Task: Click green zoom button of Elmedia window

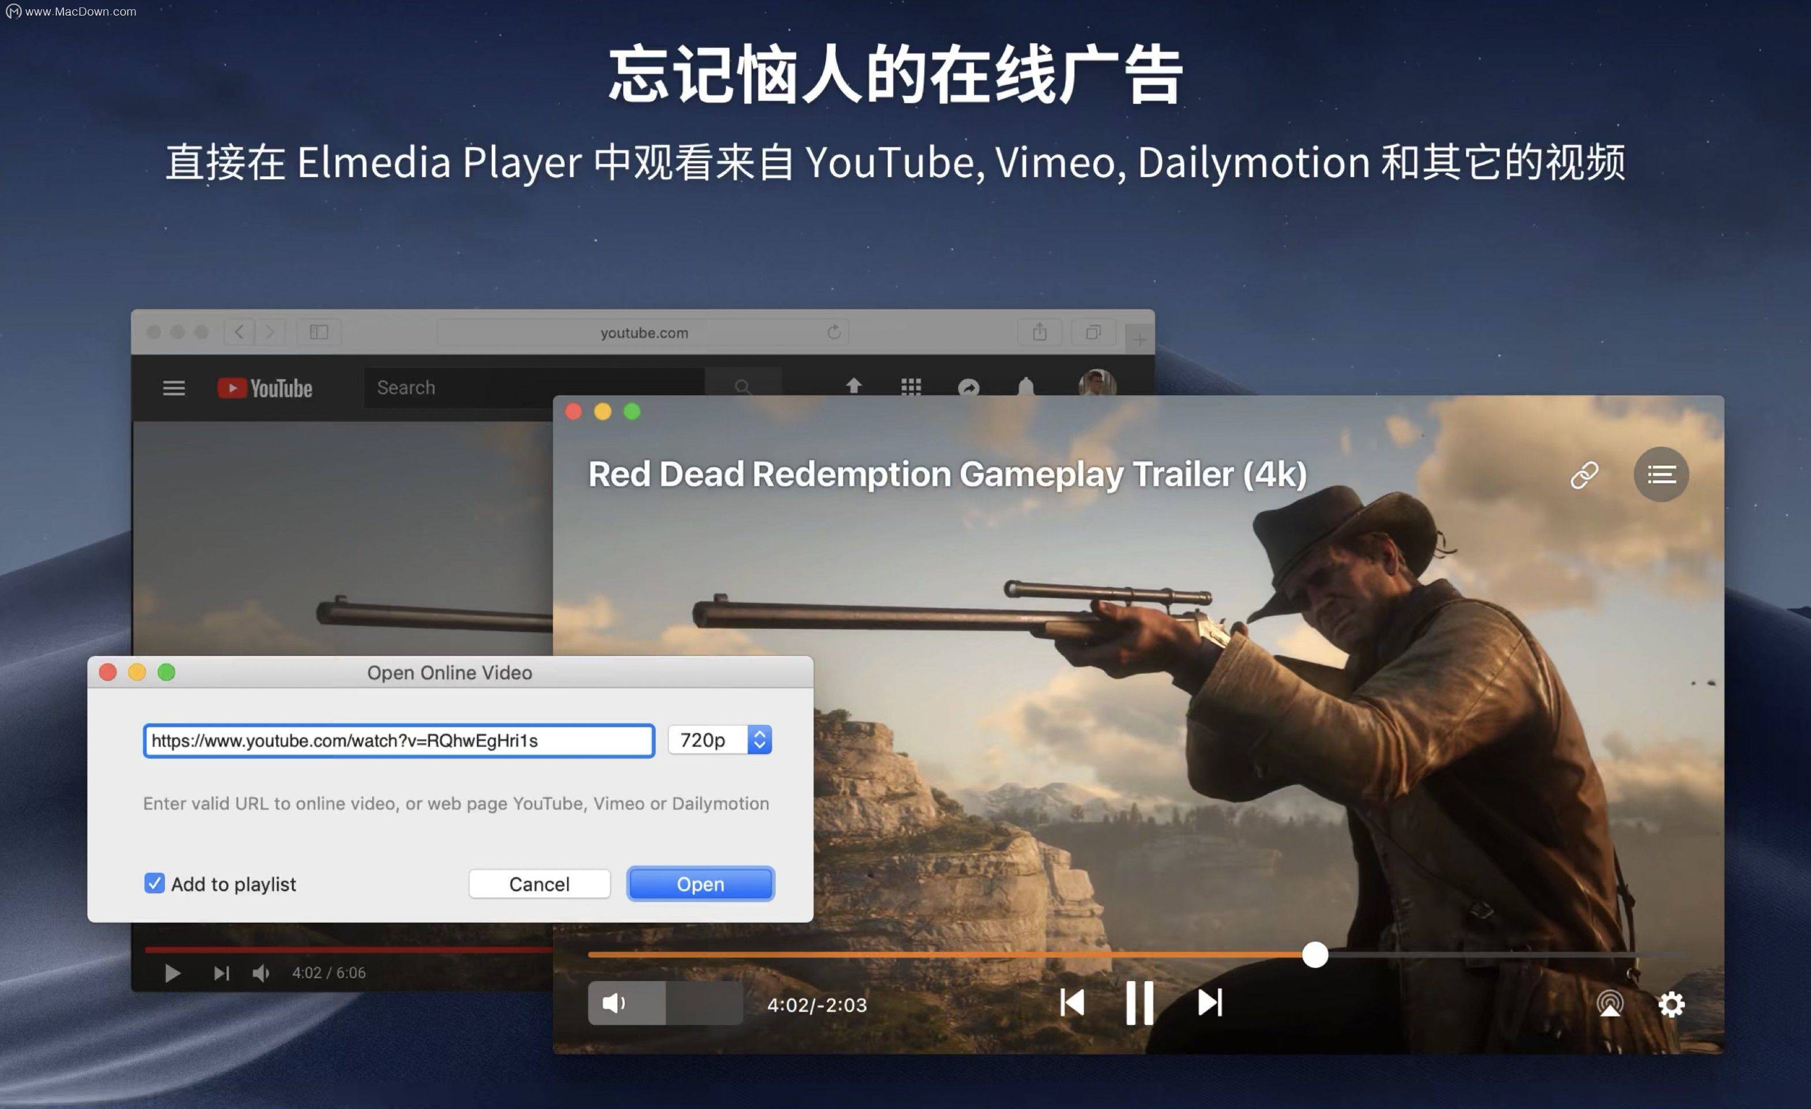Action: (x=632, y=412)
